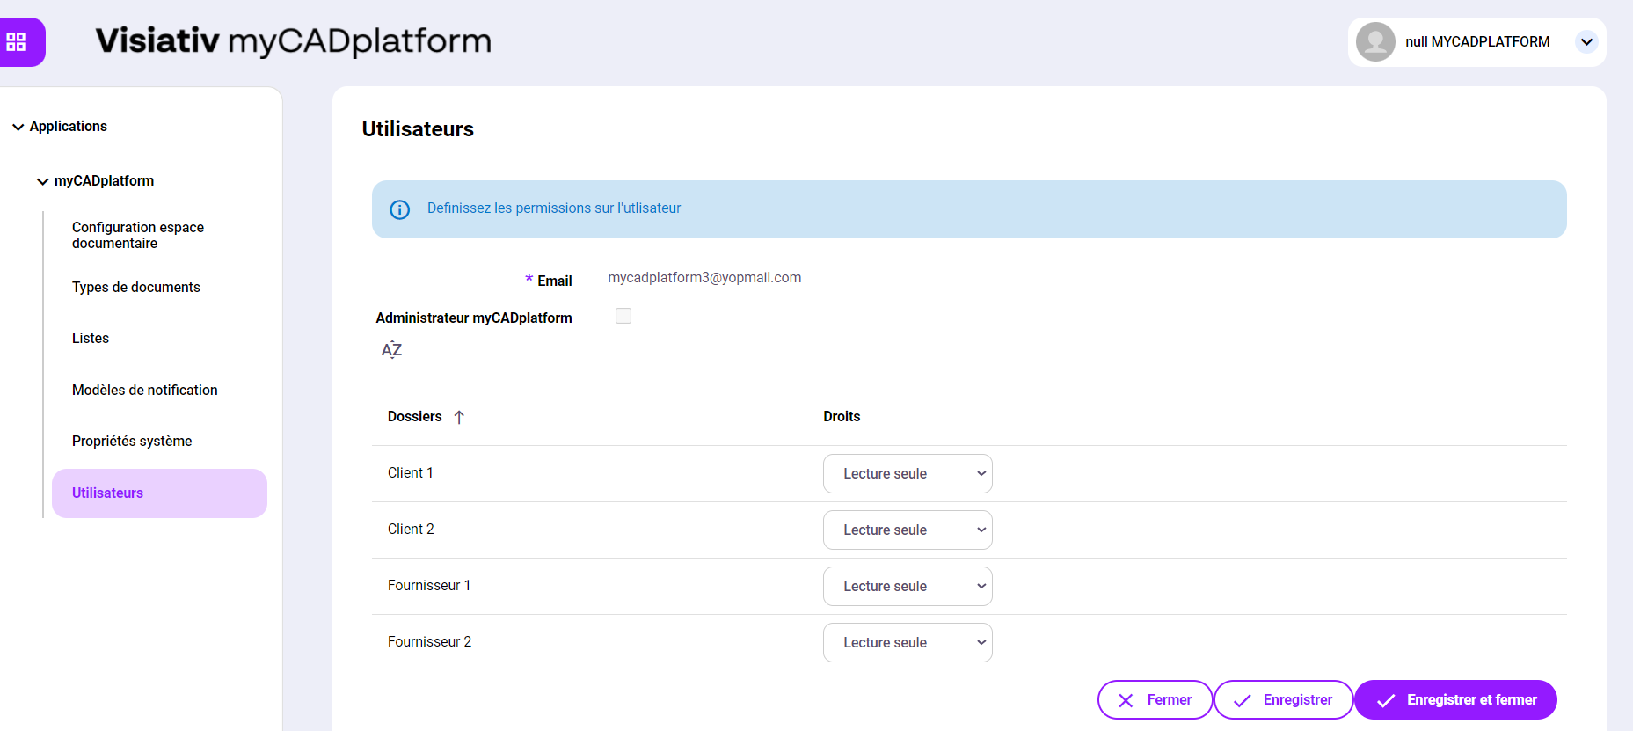
Task: Open the Modèles de notification page
Action: click(x=145, y=391)
